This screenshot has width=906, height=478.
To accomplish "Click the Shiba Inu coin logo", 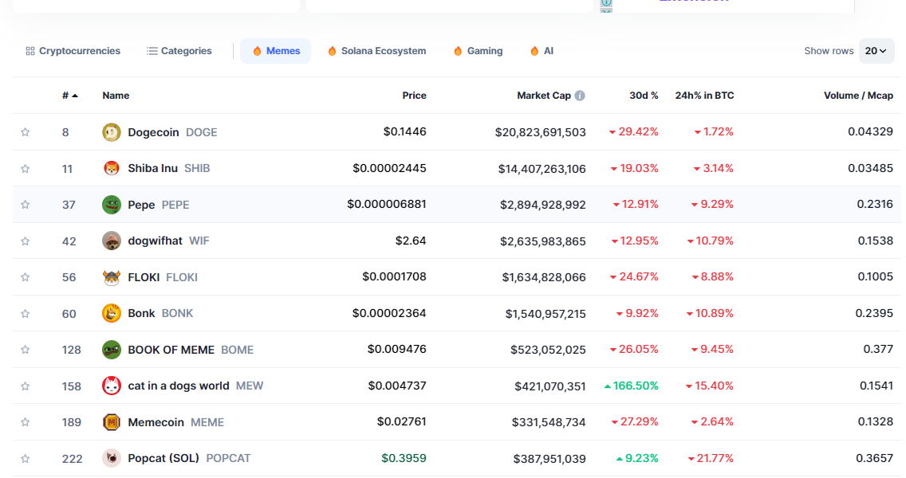I will (112, 168).
